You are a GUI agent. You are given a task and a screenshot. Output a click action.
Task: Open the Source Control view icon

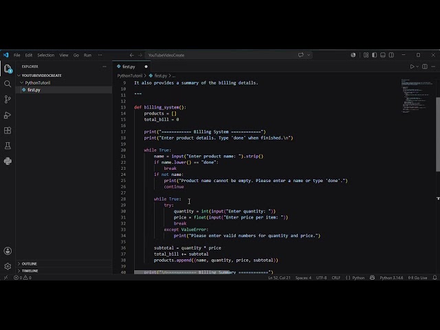[8, 99]
